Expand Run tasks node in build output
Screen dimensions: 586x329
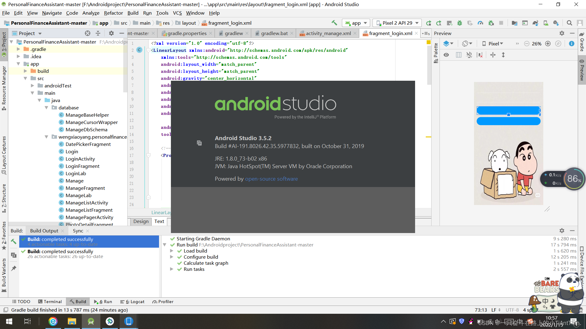coord(172,269)
